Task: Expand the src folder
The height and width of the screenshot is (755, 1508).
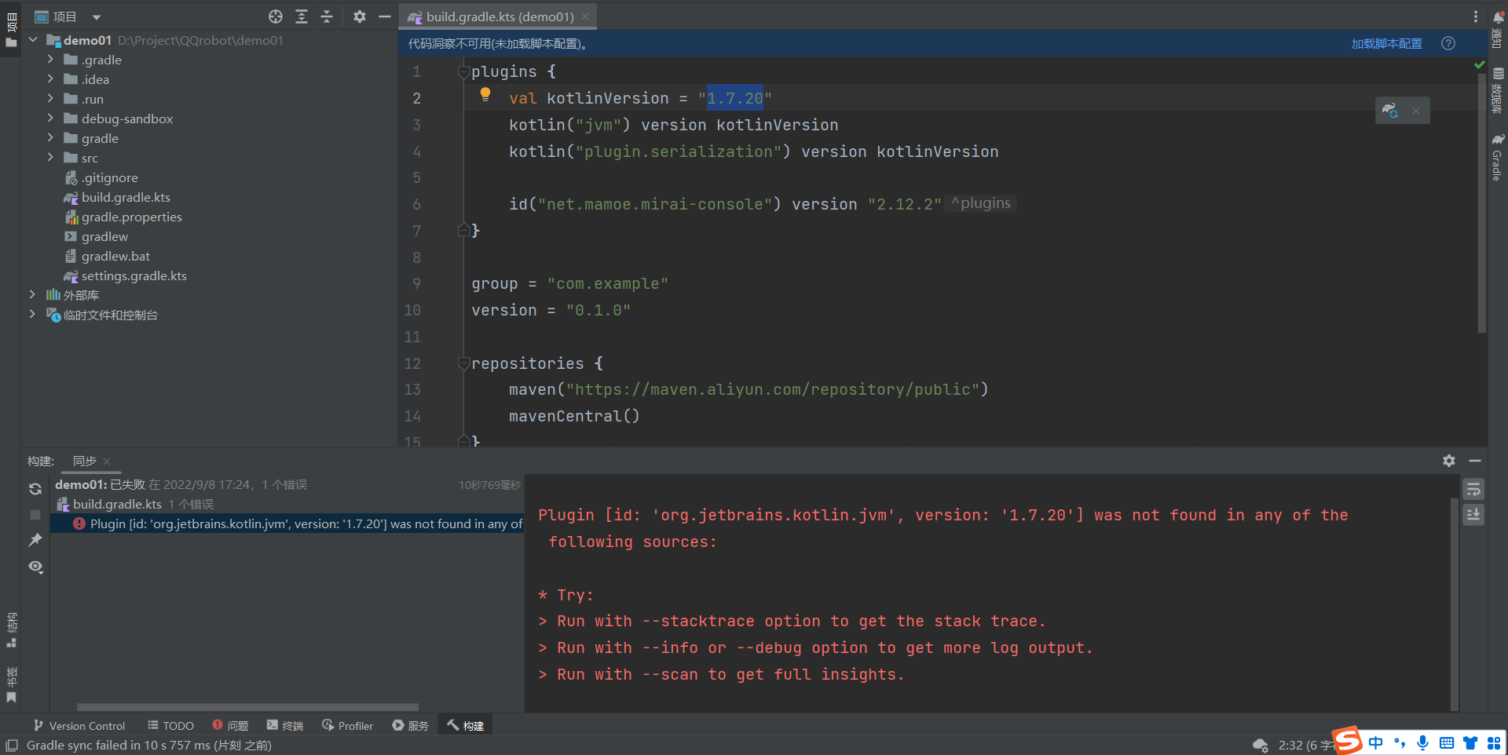Action: tap(50, 157)
